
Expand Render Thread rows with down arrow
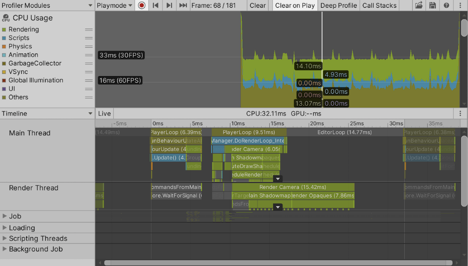point(278,207)
